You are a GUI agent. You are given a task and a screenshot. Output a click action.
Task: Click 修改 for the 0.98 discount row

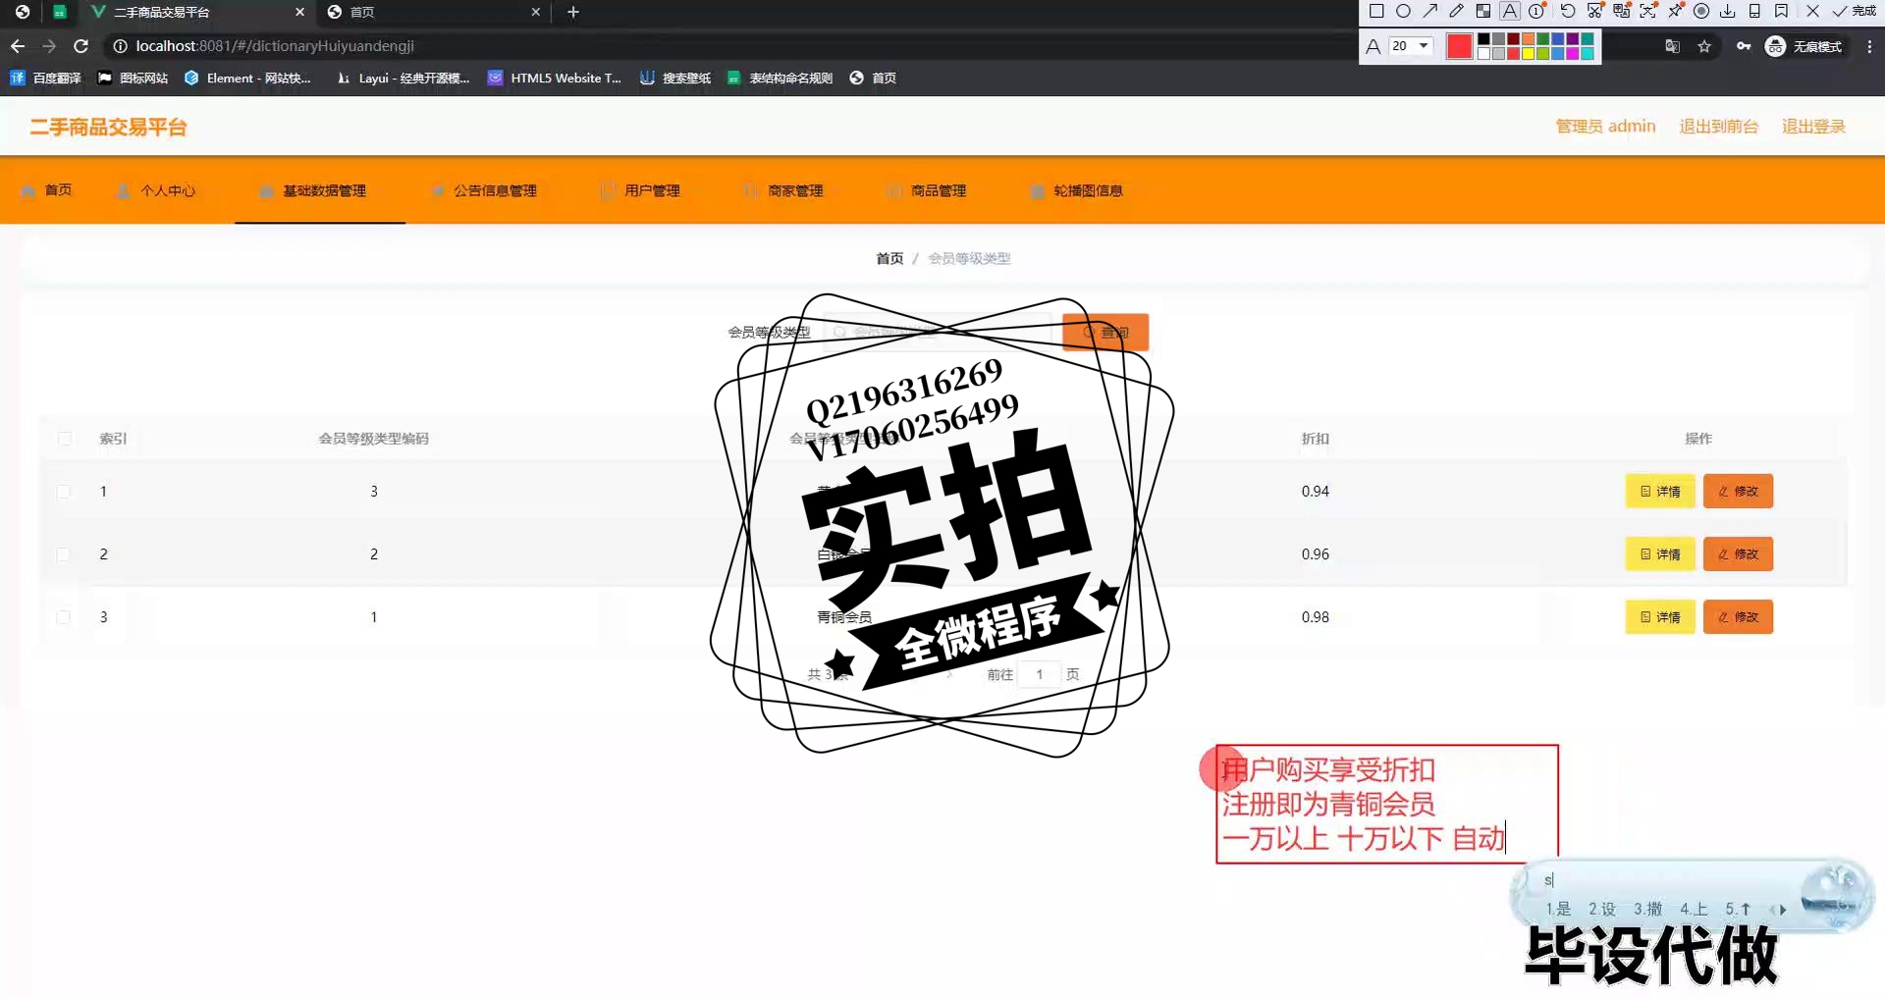pyautogui.click(x=1738, y=616)
